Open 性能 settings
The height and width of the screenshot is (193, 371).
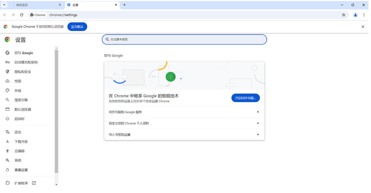click(18, 81)
